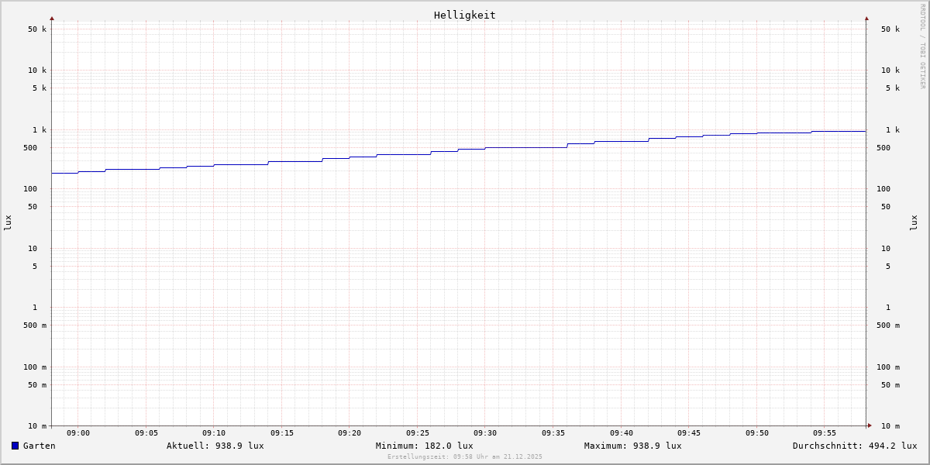Screen dimensions: 930x465
Task: Click the 09:30 time axis label
Action: [x=485, y=433]
